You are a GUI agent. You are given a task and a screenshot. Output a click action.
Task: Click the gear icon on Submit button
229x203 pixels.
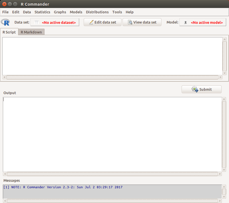click(195, 89)
